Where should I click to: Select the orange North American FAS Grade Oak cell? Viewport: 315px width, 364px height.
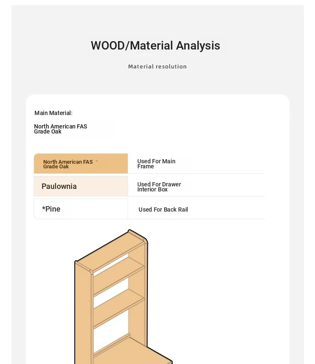click(81, 164)
